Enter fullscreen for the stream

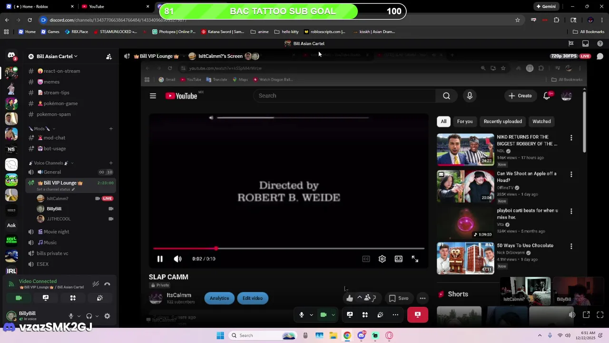600,314
